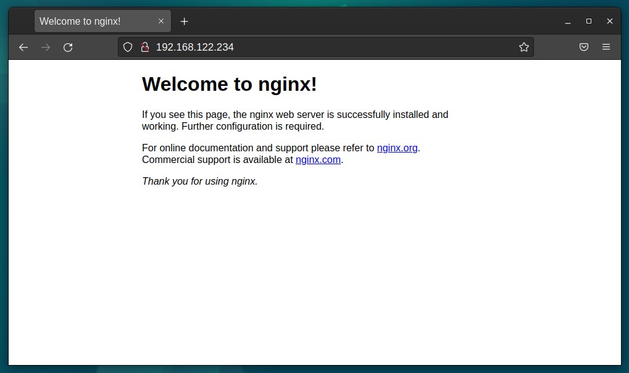Viewport: 629px width, 373px height.
Task: Reload the current page
Action: (68, 48)
